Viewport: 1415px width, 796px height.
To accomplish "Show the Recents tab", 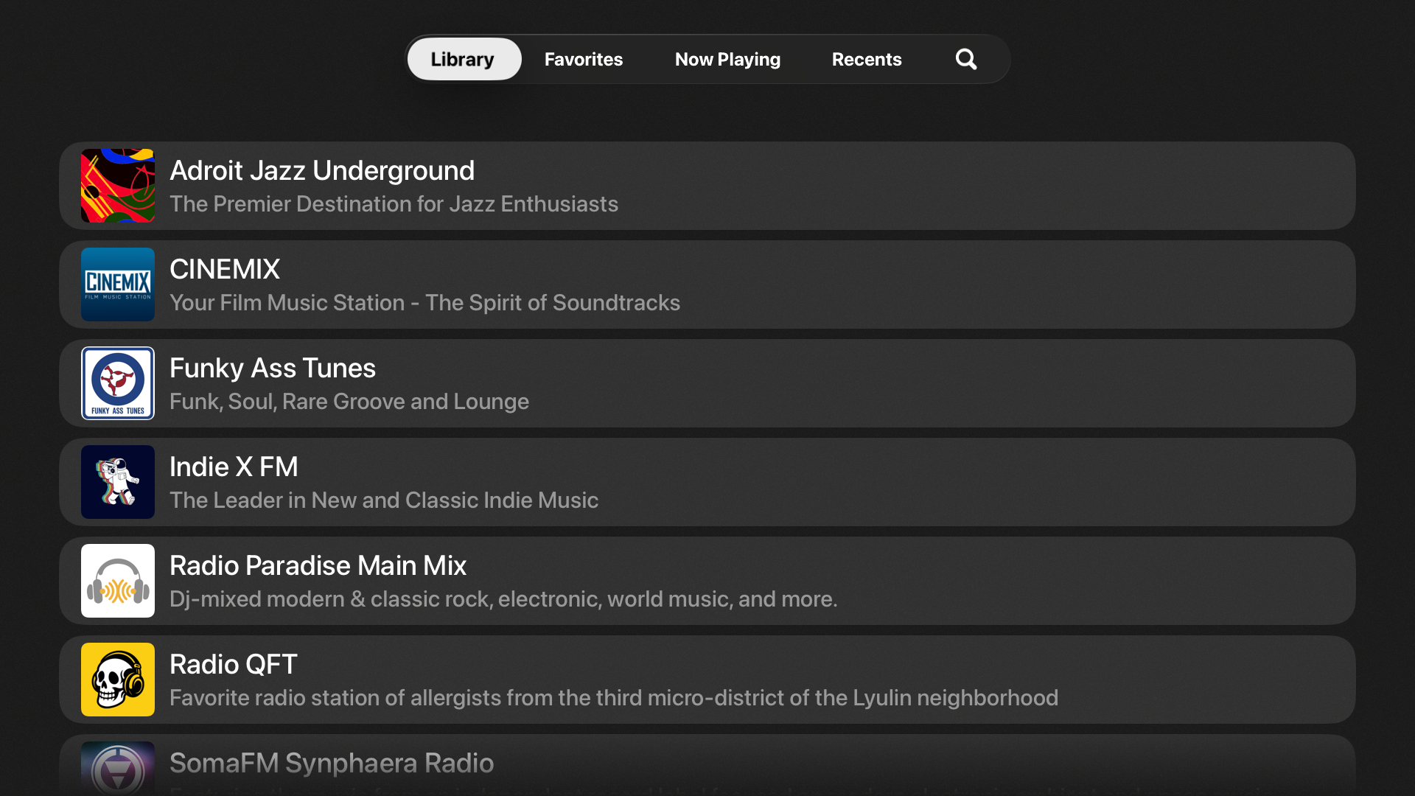I will pyautogui.click(x=867, y=59).
